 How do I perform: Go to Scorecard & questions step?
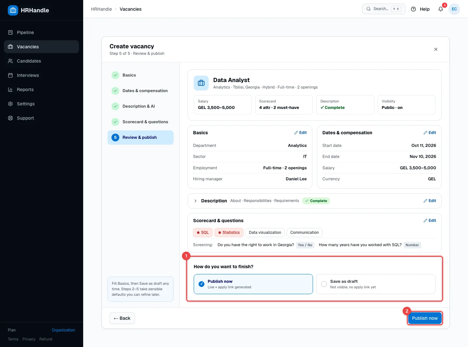[x=140, y=122]
